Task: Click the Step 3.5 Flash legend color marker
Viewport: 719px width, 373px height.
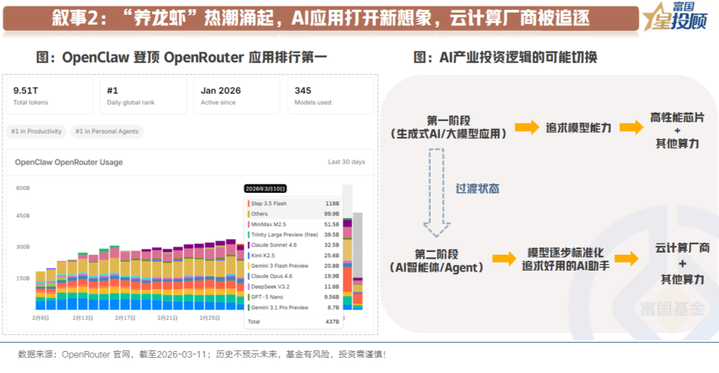Action: [248, 203]
